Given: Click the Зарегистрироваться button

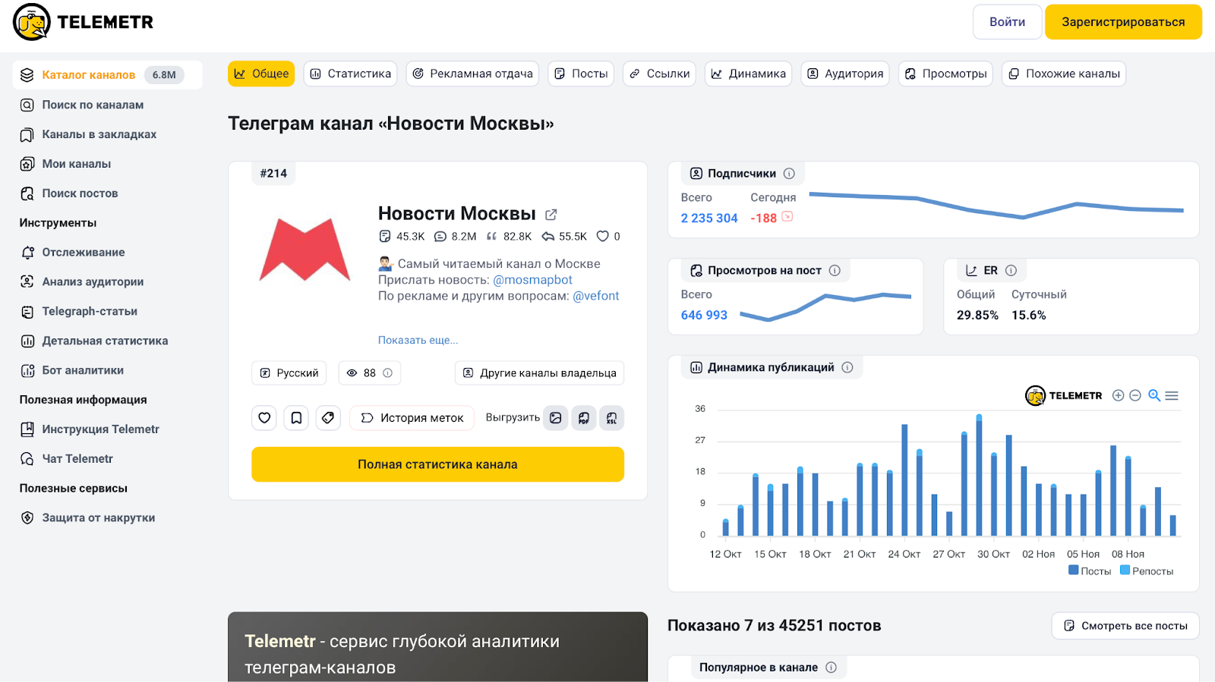Looking at the screenshot, I should click(1123, 22).
